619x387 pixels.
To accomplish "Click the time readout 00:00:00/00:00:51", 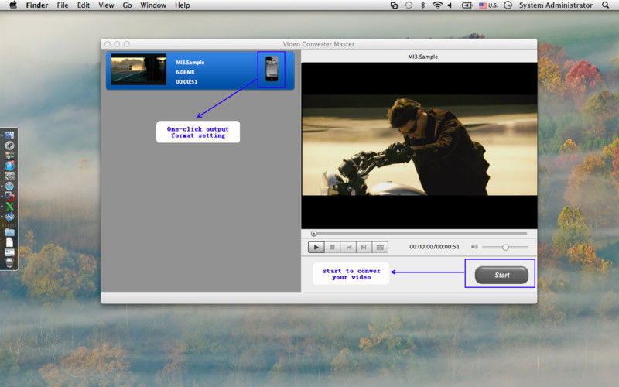I will 434,247.
